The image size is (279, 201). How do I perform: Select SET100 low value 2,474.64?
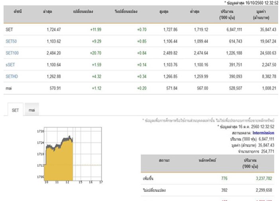click(x=201, y=53)
